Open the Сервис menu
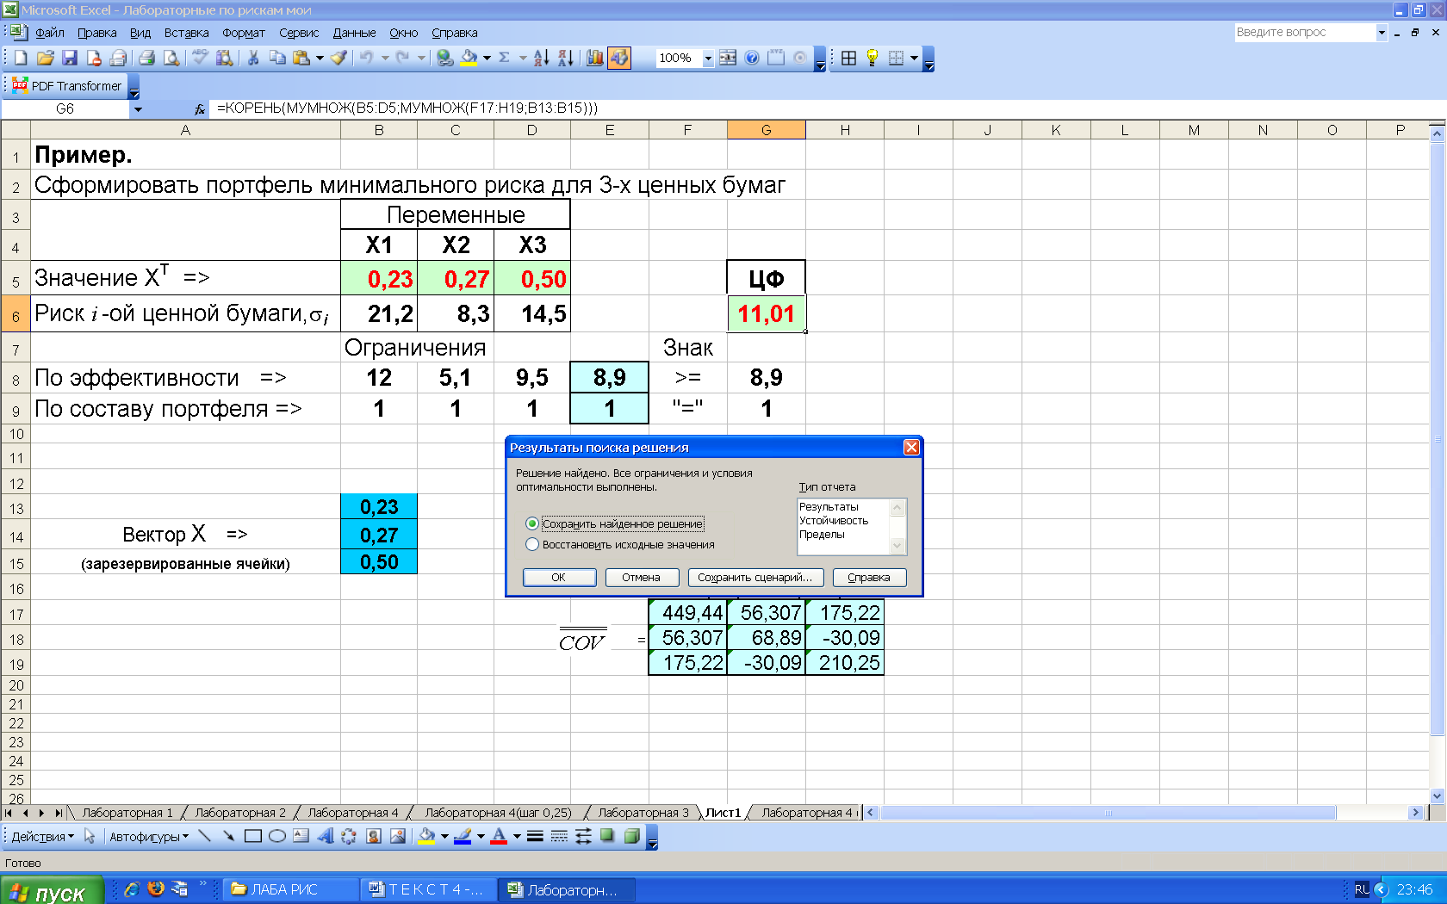The width and height of the screenshot is (1447, 904). tap(299, 33)
